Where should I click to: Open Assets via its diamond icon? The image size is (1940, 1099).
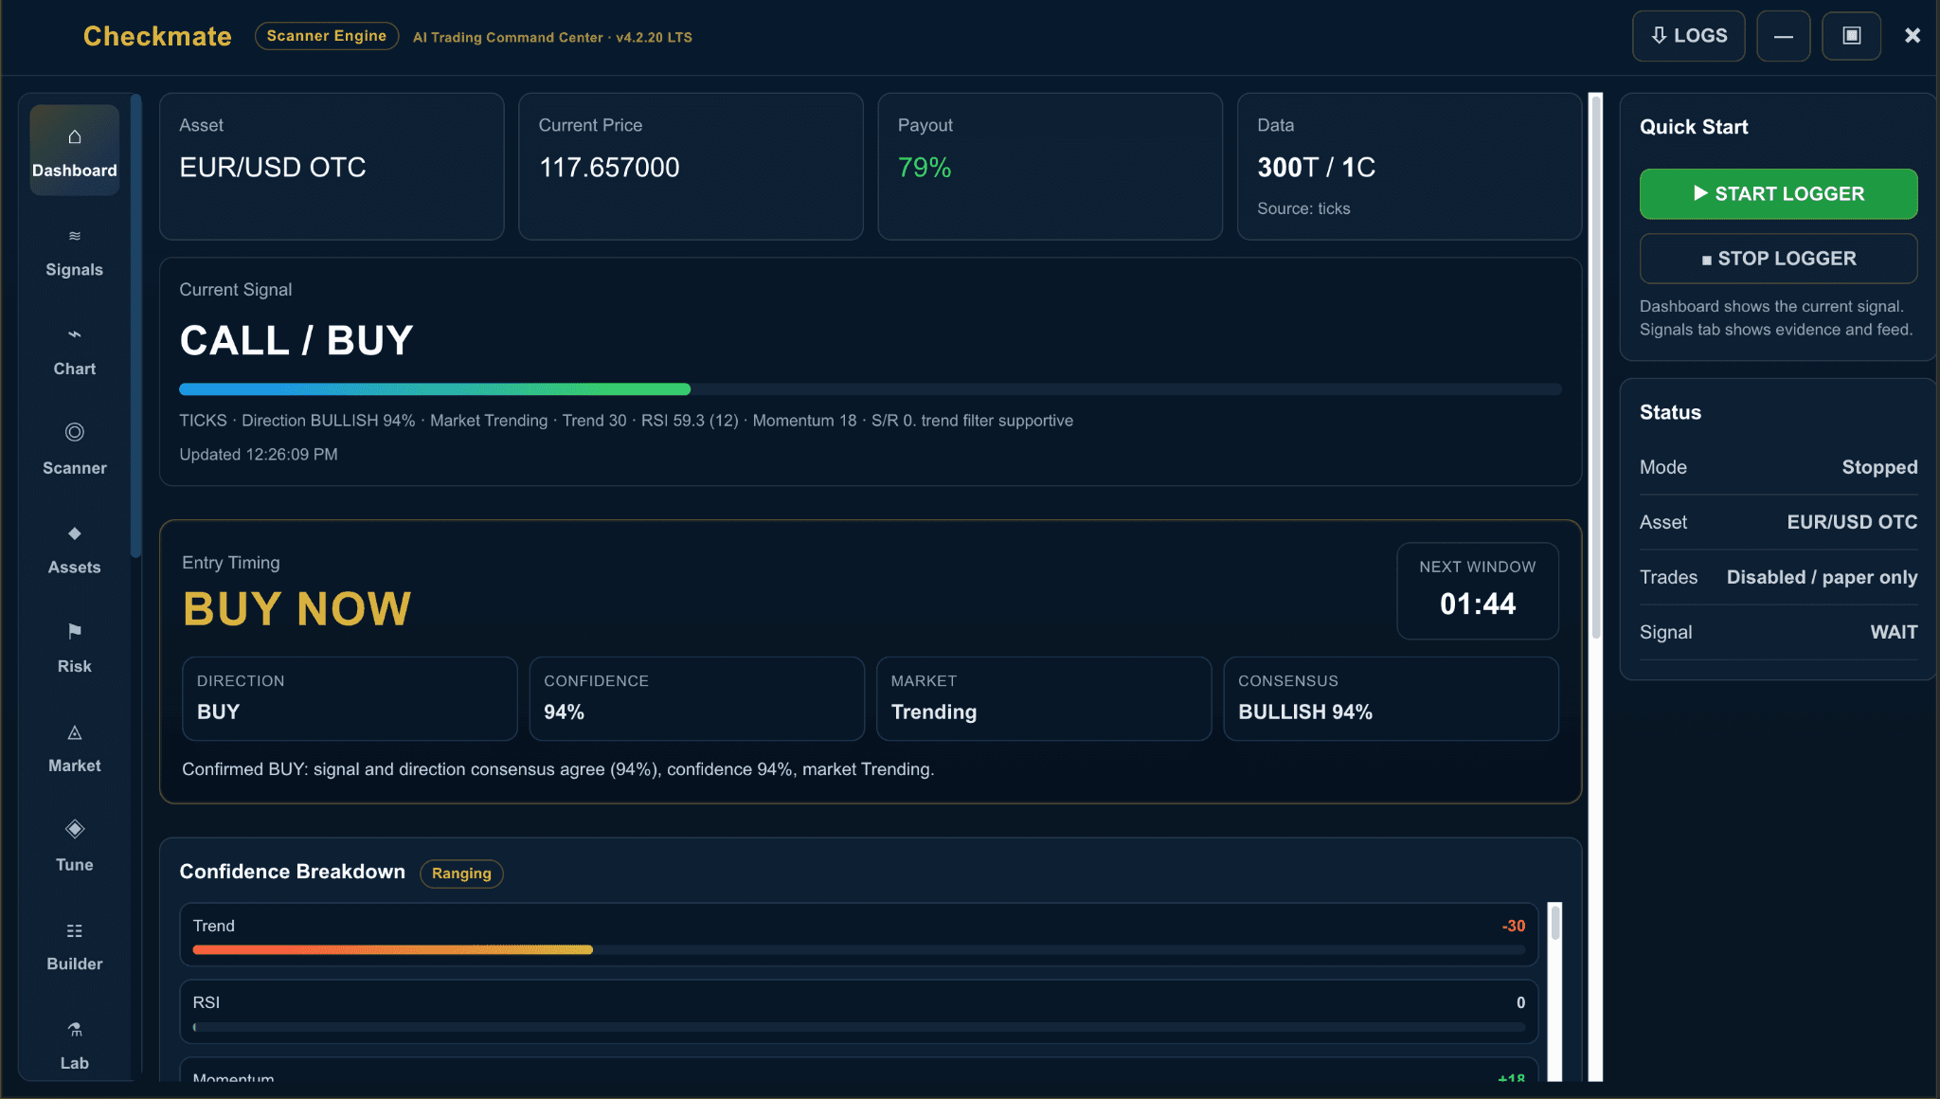point(75,533)
